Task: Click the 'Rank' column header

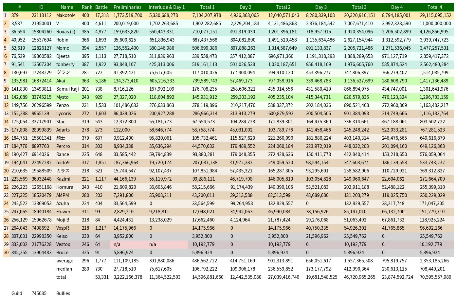Action: (87, 7)
